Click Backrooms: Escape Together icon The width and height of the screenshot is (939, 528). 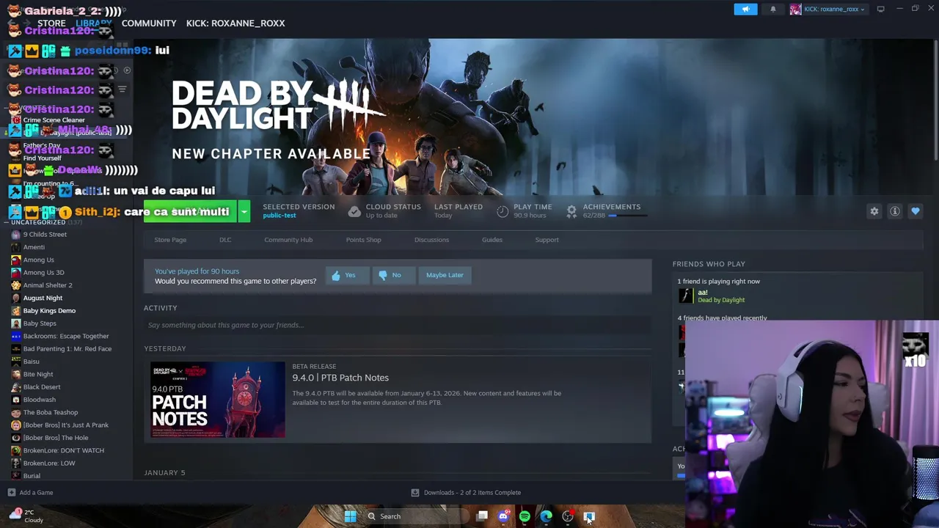16,336
